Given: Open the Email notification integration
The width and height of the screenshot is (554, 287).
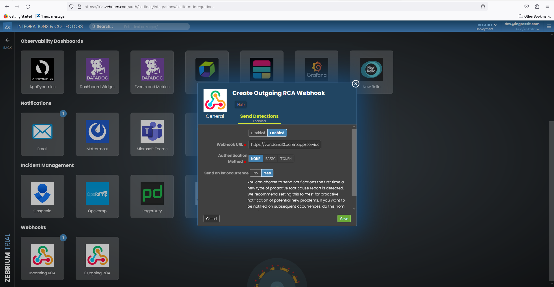Looking at the screenshot, I should (42, 134).
